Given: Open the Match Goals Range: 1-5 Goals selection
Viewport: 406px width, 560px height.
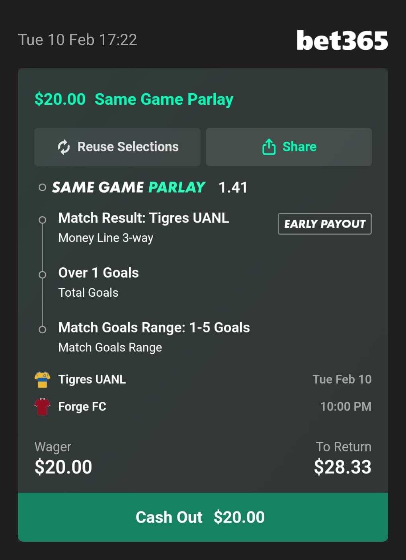Looking at the screenshot, I should (154, 328).
